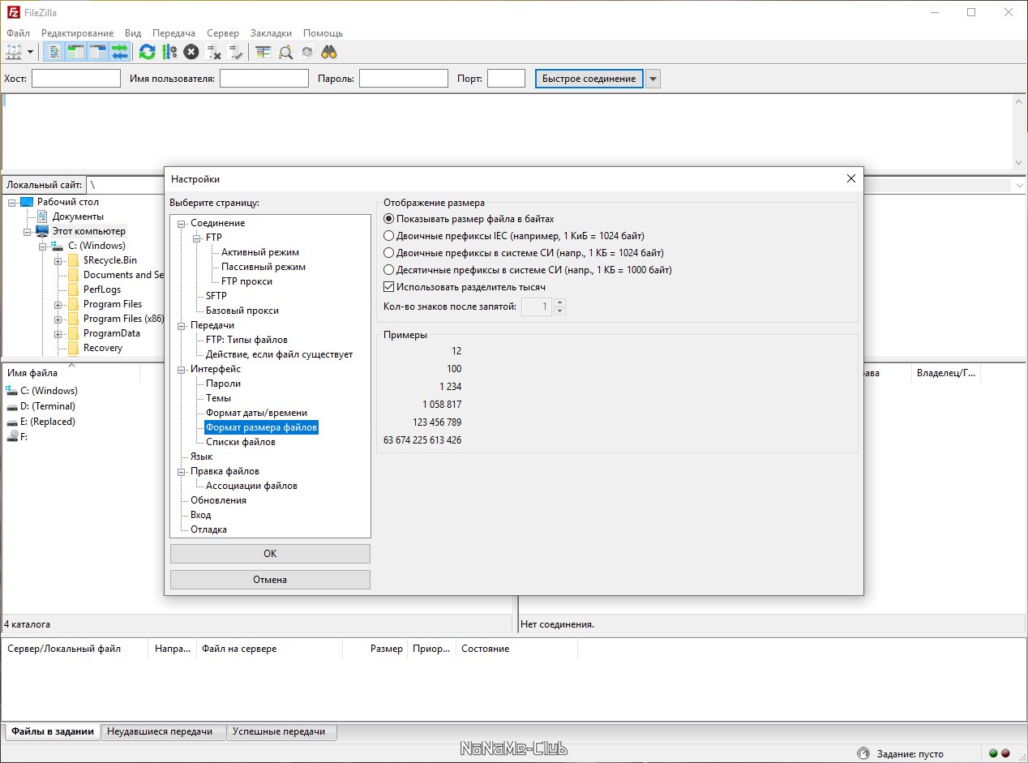Select the E: (Replaced) drive entry
This screenshot has width=1028, height=763.
click(x=48, y=422)
